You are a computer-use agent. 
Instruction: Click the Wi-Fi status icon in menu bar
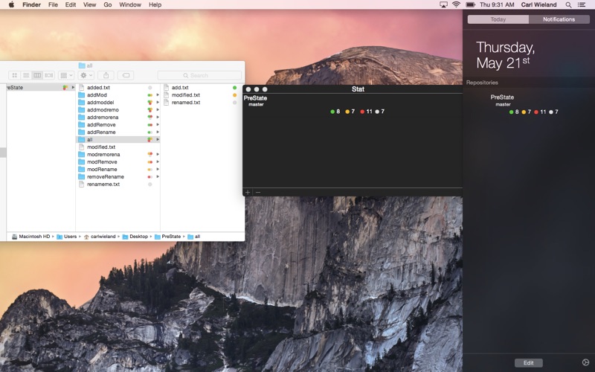456,4
